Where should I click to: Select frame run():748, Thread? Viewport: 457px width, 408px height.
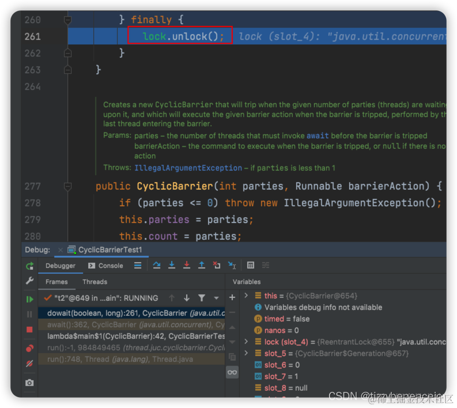click(131, 360)
